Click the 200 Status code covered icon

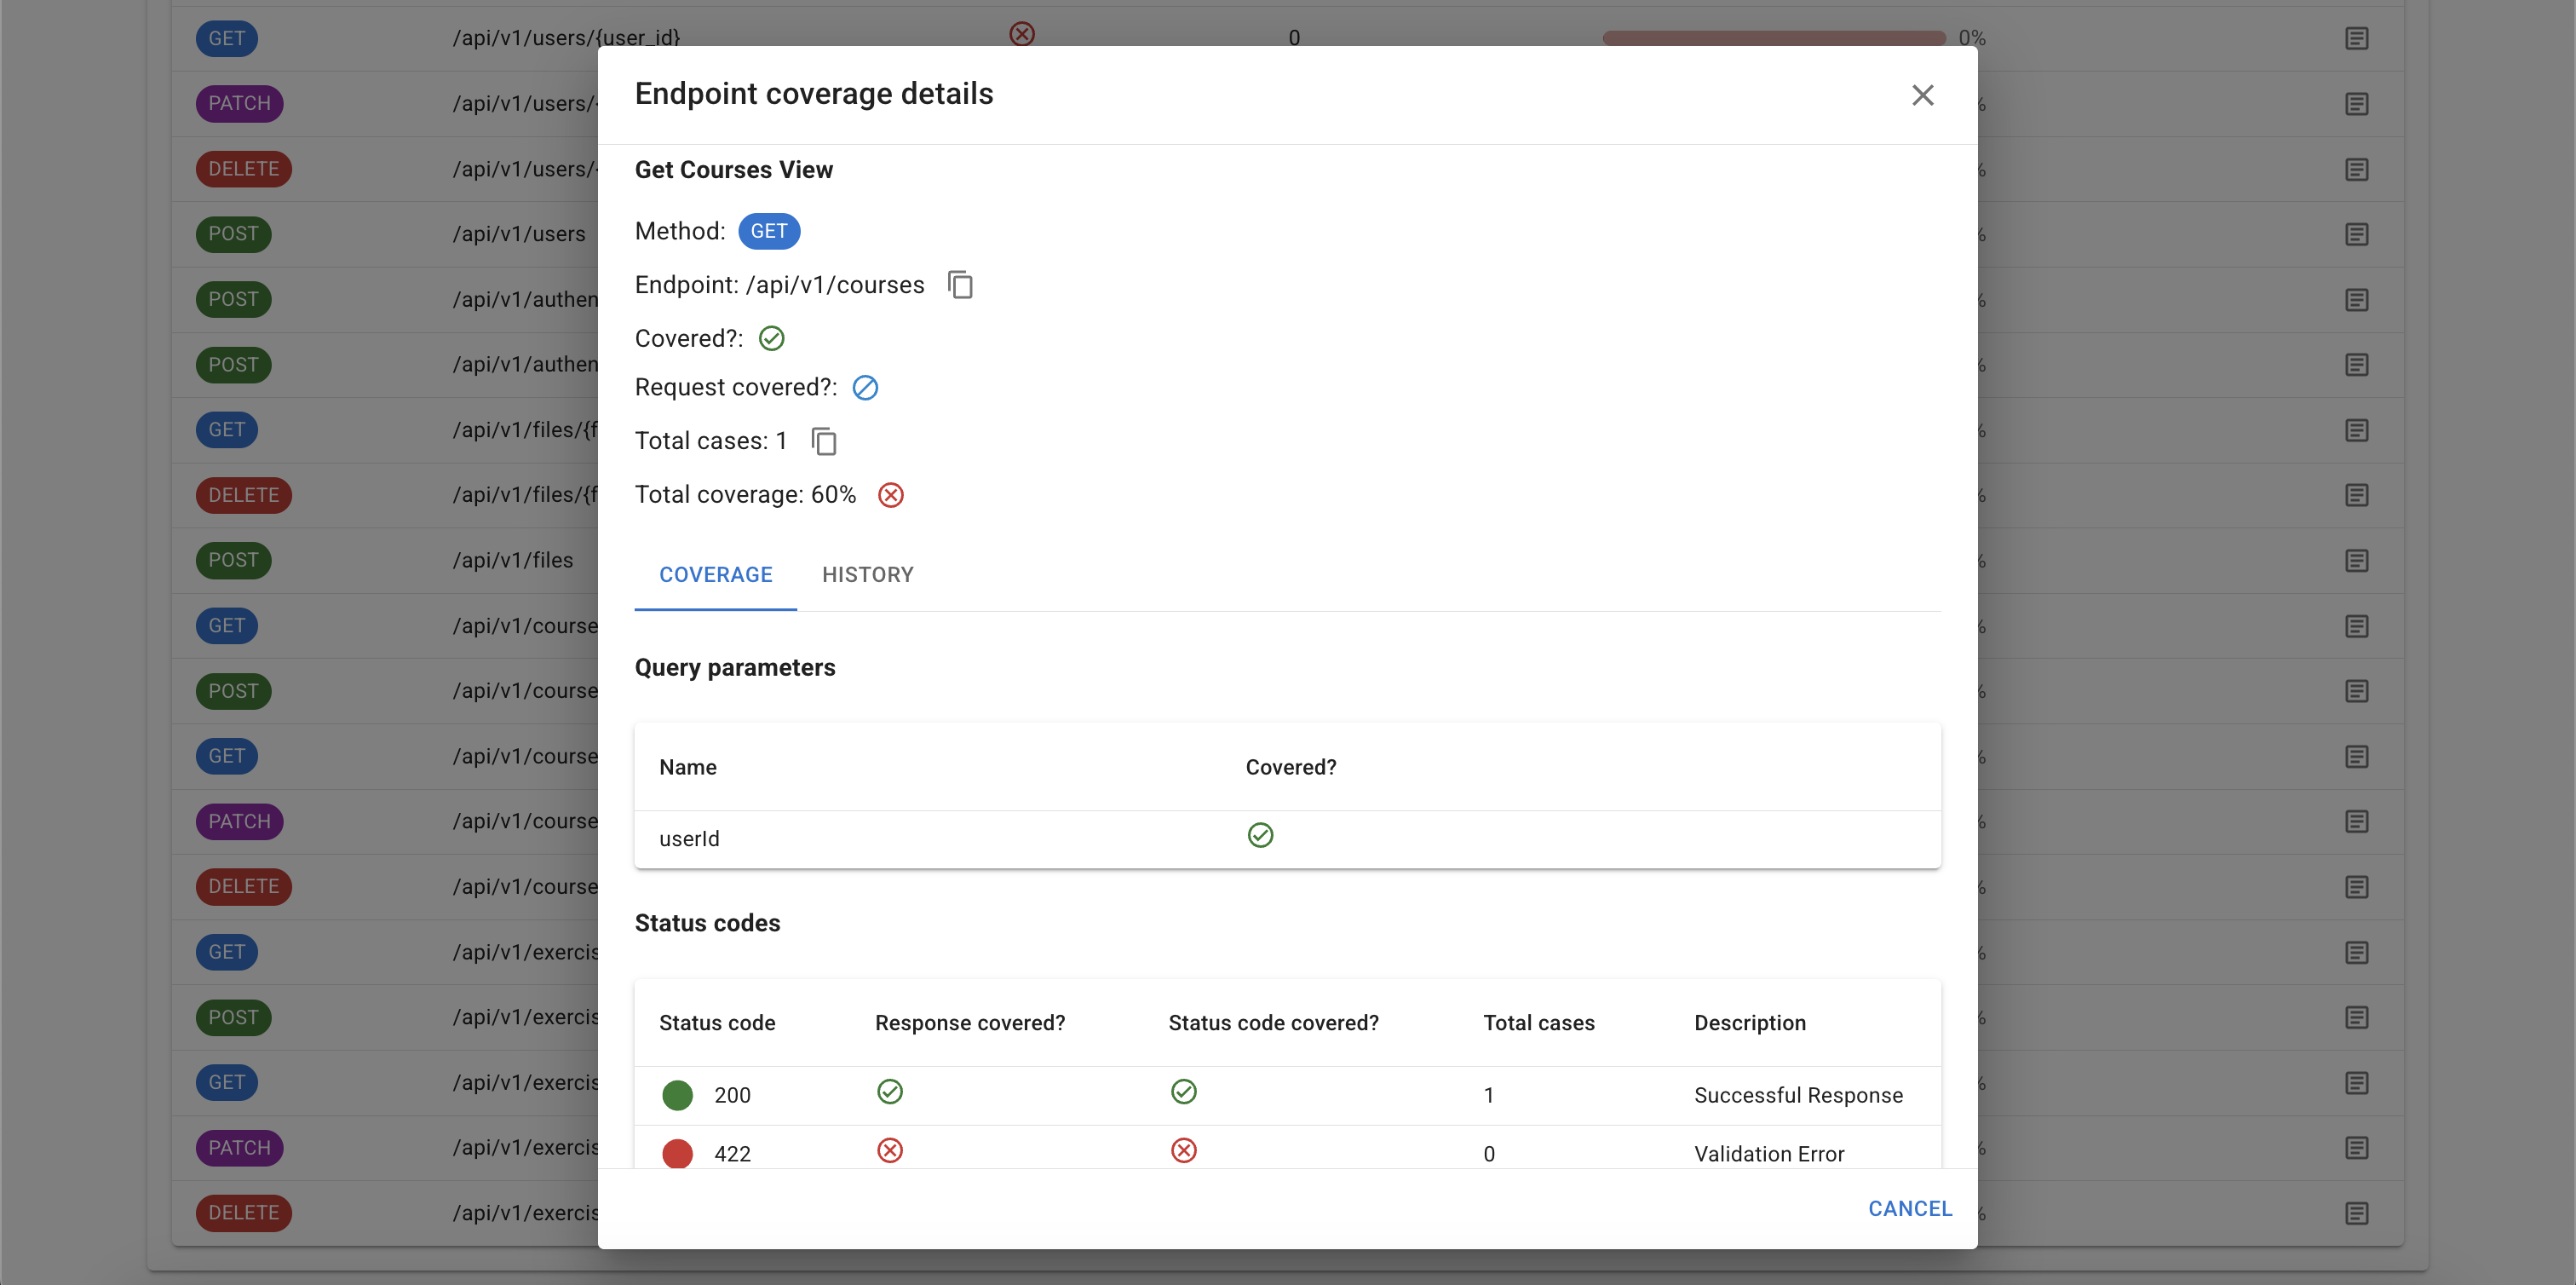1183,1091
